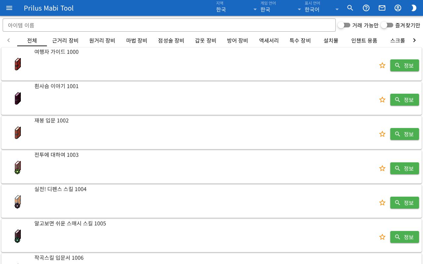Favorite 재봉 입문 1002 with star

point(382,134)
